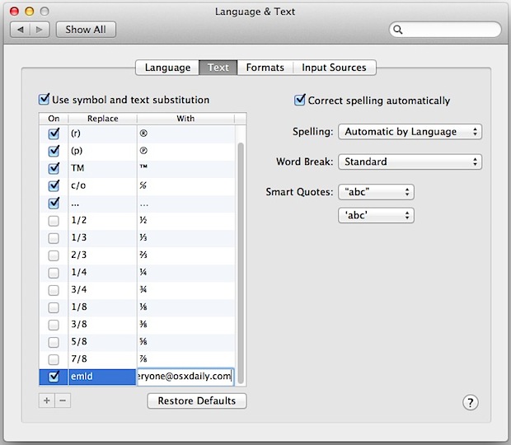
Task: Open the double Smart Quotes dropdown
Action: point(376,192)
